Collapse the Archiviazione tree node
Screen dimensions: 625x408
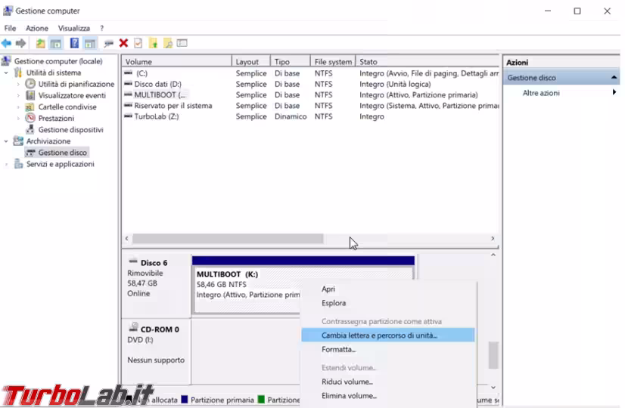6,141
